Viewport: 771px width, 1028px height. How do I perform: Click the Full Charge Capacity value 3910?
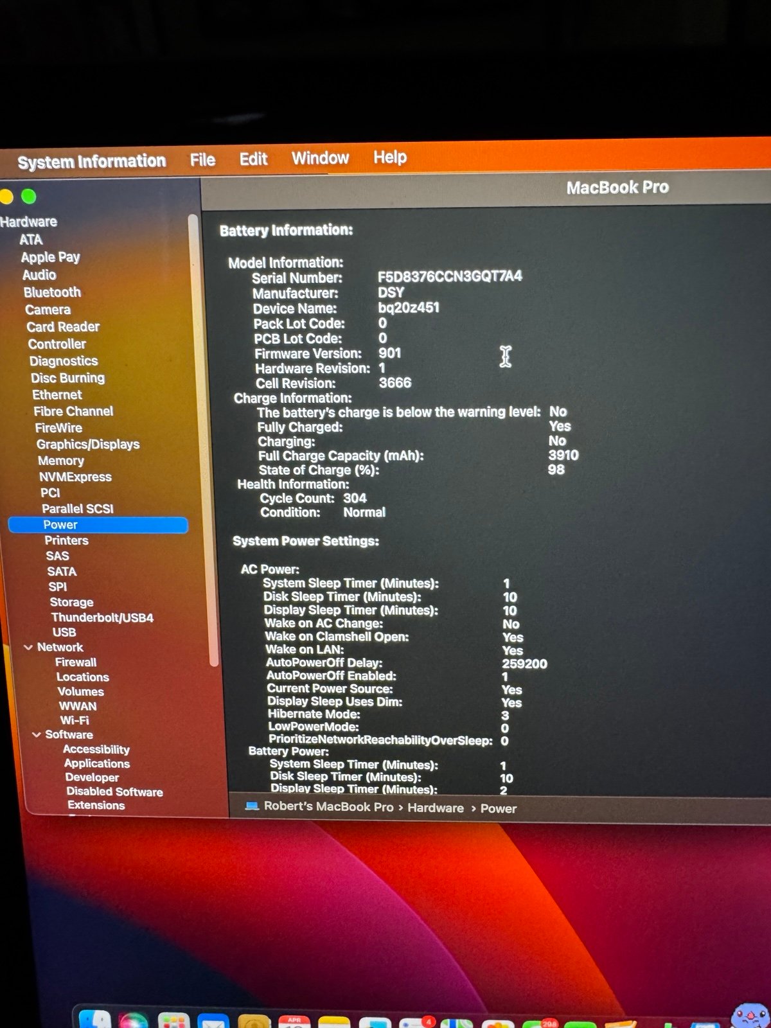tap(563, 455)
